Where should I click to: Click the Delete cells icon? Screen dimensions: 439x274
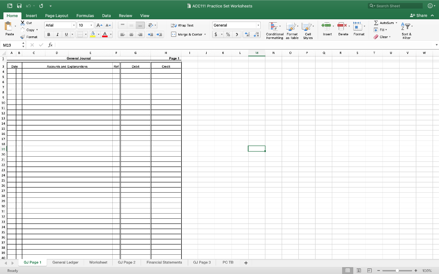tap(342, 26)
